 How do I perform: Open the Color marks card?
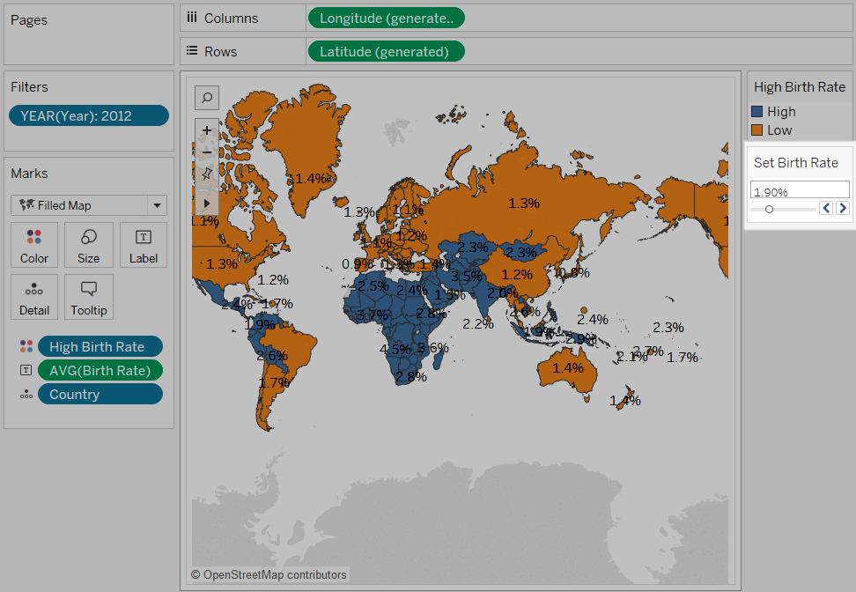click(x=34, y=245)
